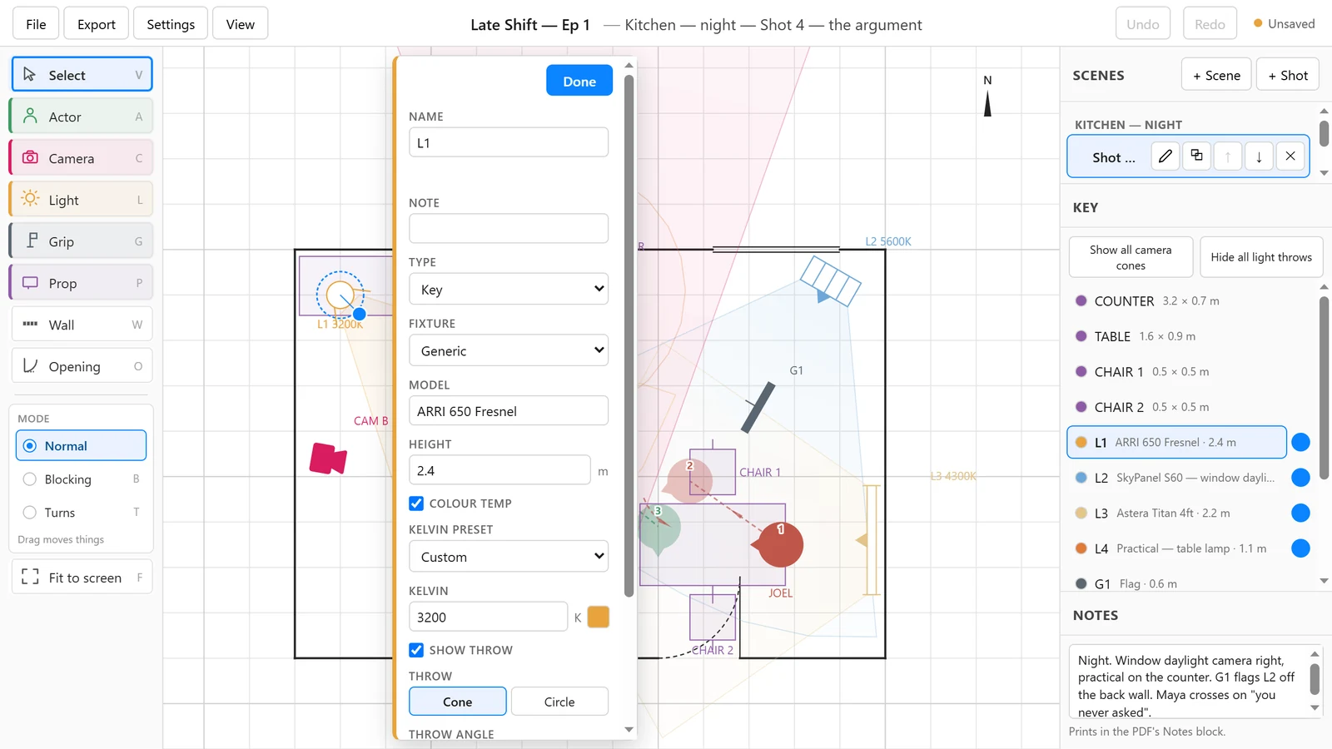Pick the Camera tool icon
Screen dimensions: 1332x749
click(x=30, y=157)
